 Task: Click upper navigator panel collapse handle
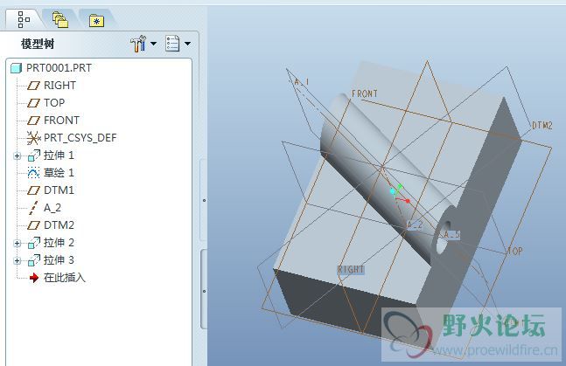tap(204, 200)
